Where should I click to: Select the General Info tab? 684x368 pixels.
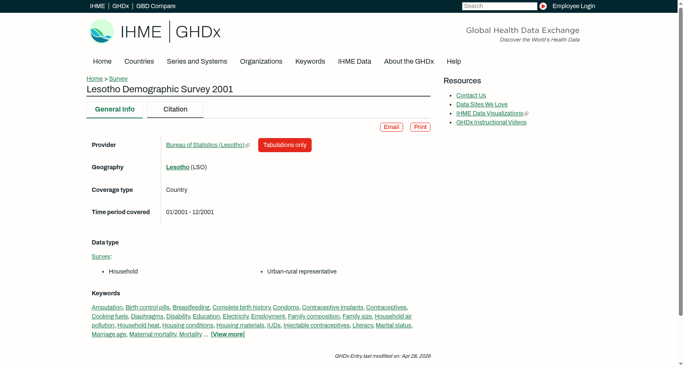pos(115,109)
